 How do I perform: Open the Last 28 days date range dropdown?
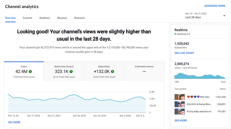pyautogui.click(x=205, y=15)
